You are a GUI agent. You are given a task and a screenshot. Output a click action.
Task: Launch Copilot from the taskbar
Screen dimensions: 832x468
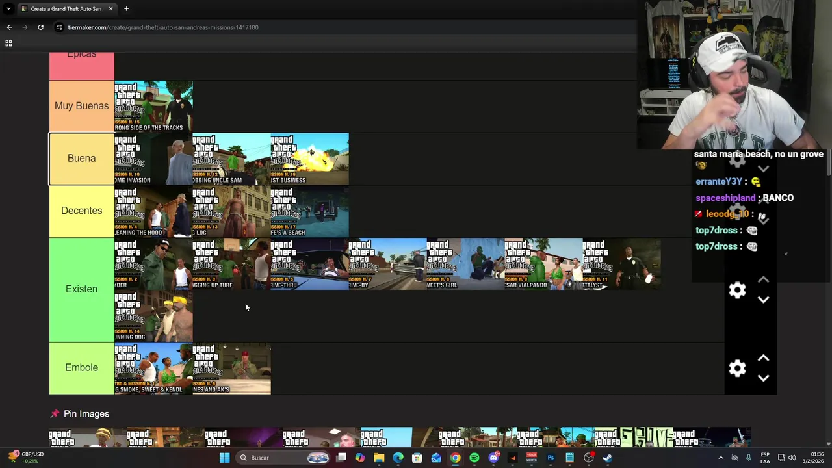360,458
